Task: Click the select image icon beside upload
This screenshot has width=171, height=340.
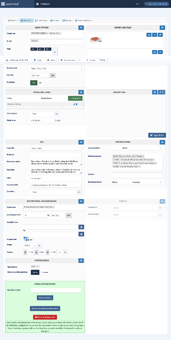Action: tap(155, 35)
